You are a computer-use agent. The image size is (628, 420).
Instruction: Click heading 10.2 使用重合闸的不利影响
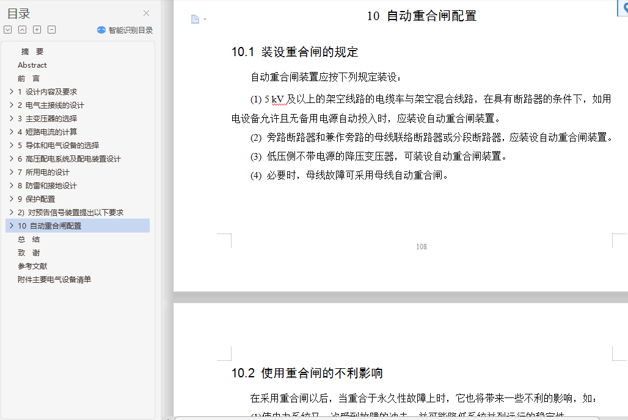[307, 373]
